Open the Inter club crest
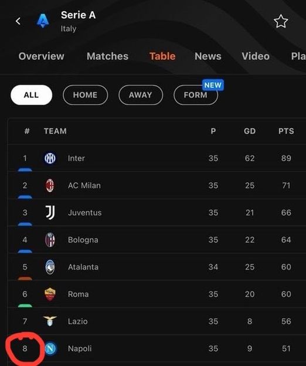Viewport: 306px width, 366px height. coord(50,158)
